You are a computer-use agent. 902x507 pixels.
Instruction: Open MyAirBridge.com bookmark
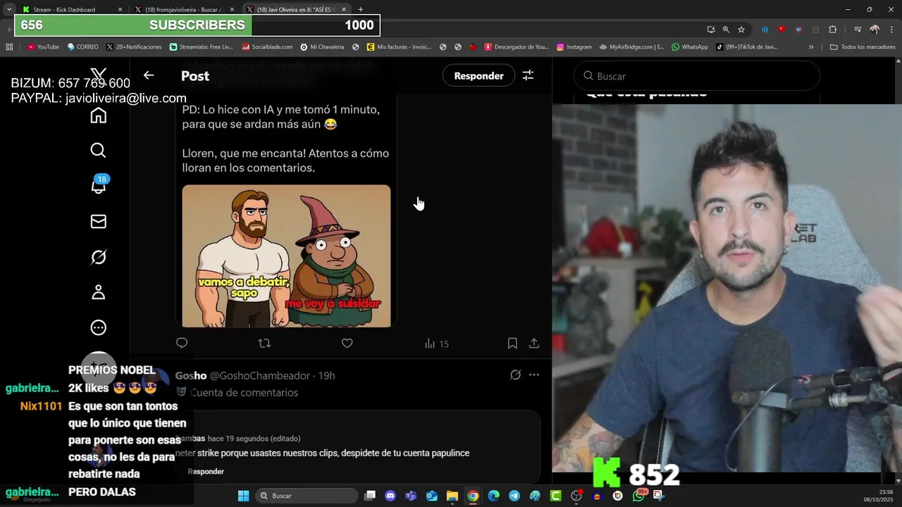coord(631,47)
